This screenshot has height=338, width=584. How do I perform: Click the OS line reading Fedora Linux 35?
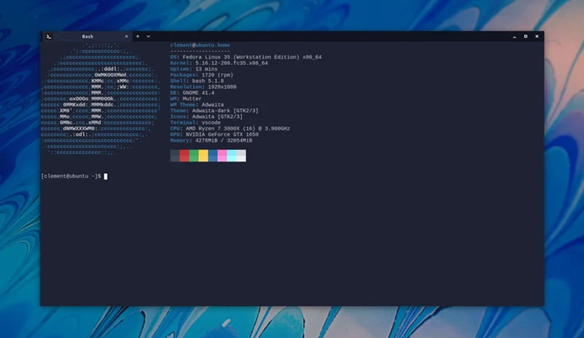click(246, 57)
